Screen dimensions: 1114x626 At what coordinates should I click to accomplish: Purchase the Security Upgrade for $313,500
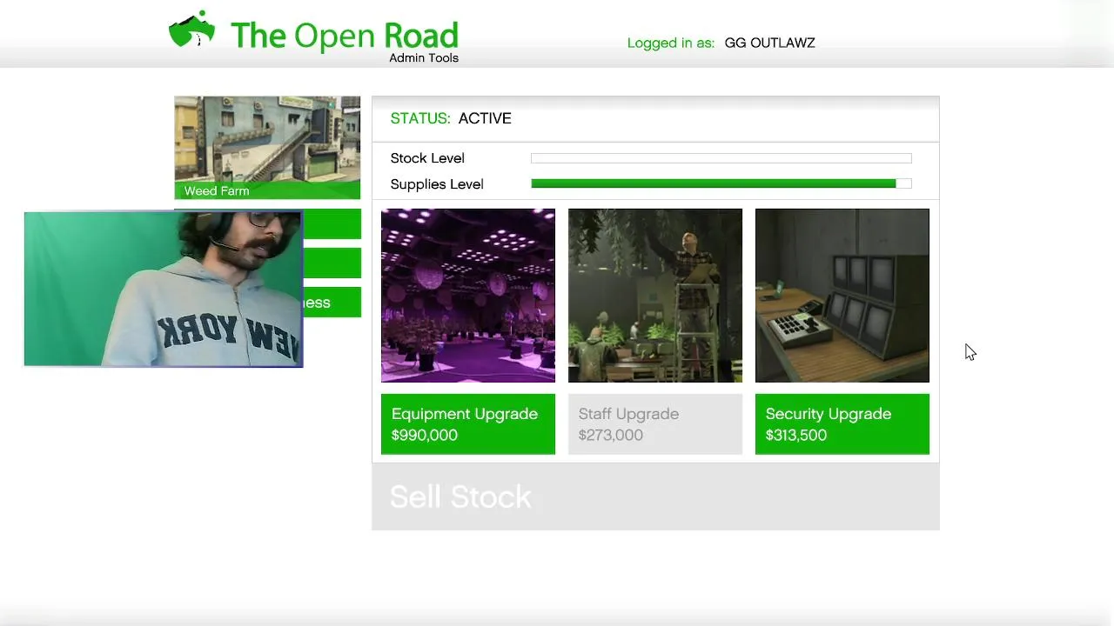pyautogui.click(x=842, y=424)
